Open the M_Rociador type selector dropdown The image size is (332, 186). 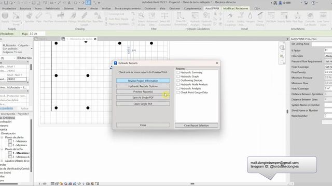click(x=32, y=49)
